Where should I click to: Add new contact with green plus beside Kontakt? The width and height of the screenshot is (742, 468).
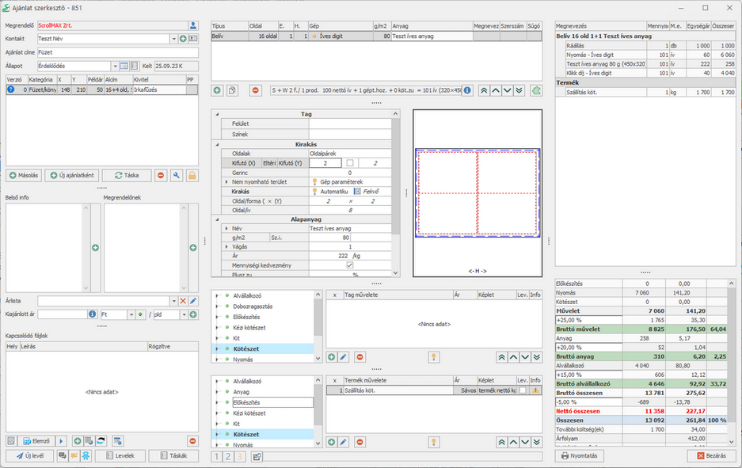[183, 39]
